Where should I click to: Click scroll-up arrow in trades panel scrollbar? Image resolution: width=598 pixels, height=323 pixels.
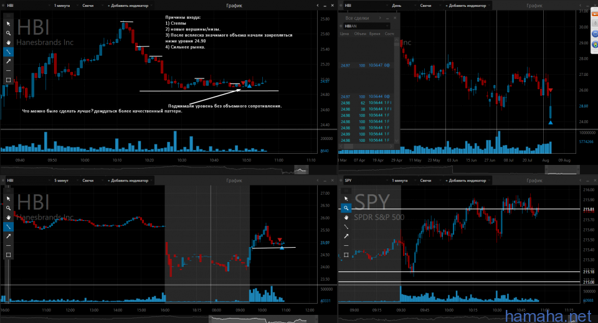(x=396, y=39)
